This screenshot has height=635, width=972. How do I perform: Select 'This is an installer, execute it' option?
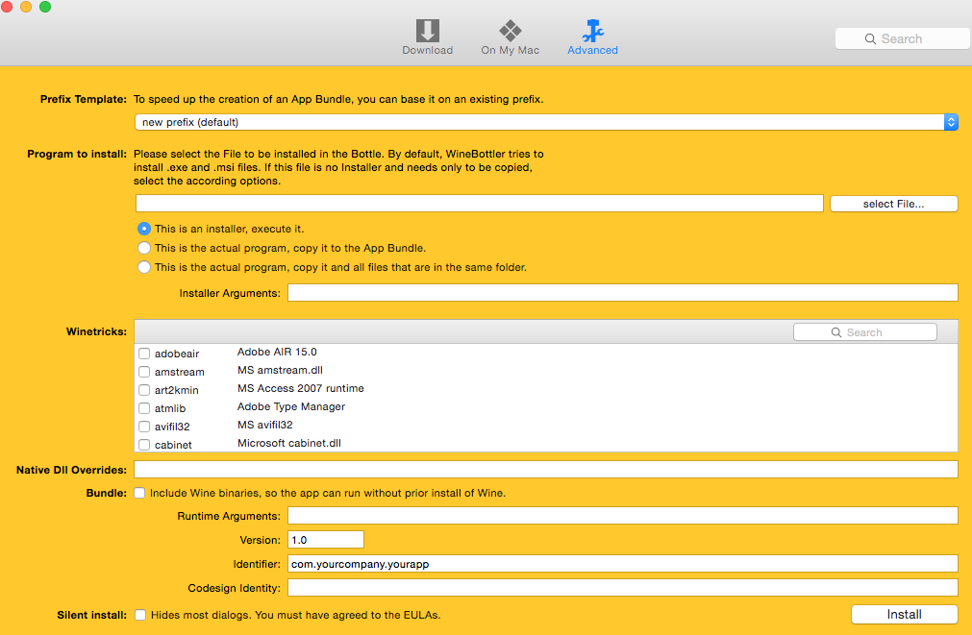tap(144, 229)
